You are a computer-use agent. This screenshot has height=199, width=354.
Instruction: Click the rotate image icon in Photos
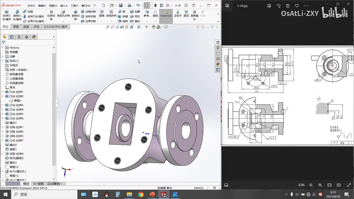tap(278, 6)
